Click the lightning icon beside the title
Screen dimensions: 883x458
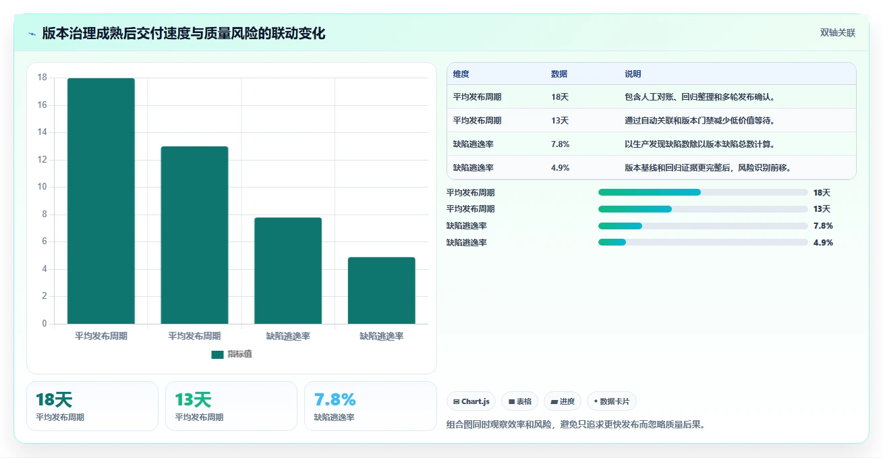coord(32,33)
